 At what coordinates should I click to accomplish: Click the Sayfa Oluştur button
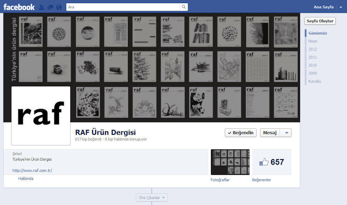pyautogui.click(x=320, y=21)
